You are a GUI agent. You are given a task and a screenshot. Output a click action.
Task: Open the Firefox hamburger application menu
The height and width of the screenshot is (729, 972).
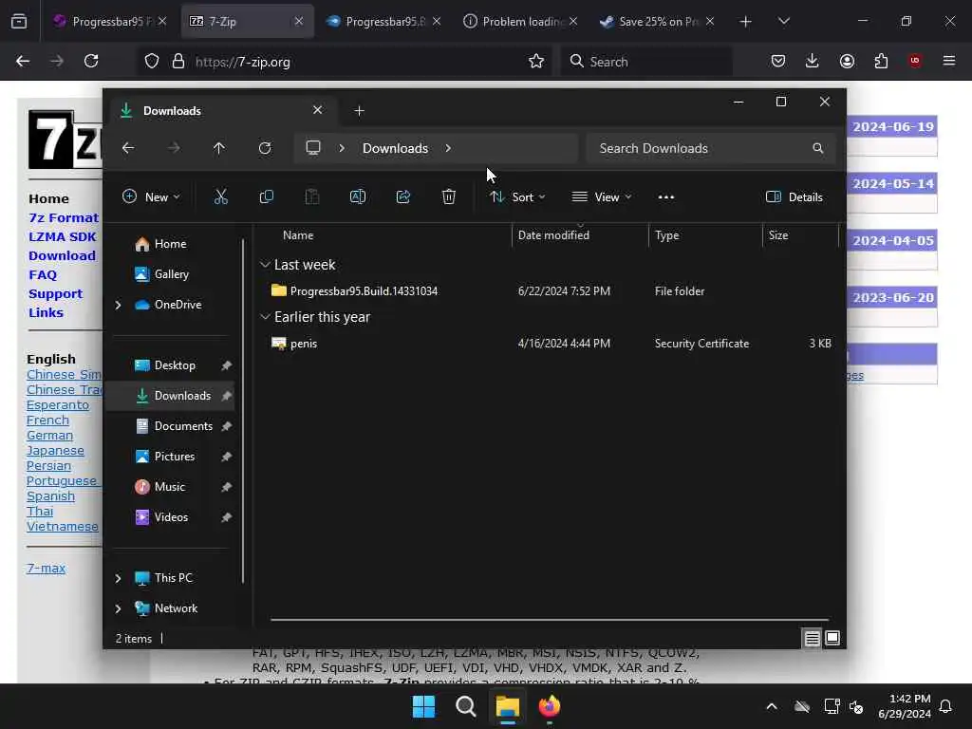pos(949,61)
